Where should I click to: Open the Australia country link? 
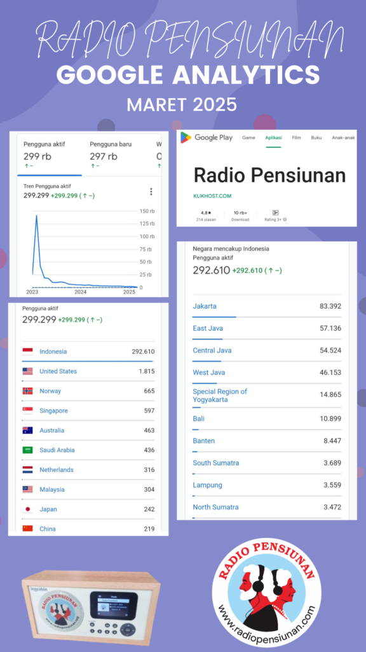52,430
